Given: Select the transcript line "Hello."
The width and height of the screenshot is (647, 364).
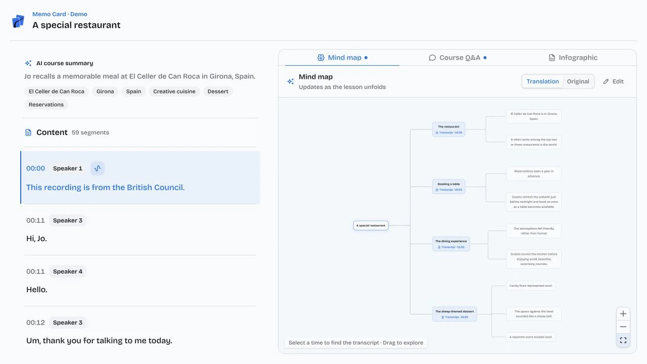Looking at the screenshot, I should (x=37, y=290).
